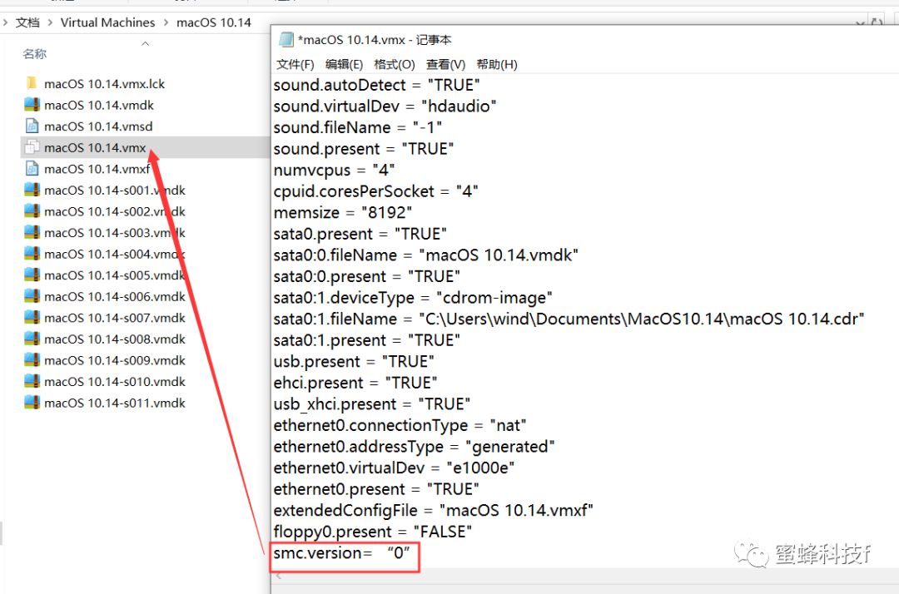Image resolution: width=899 pixels, height=594 pixels.
Task: Click the macOS 10.14-s001.vmdk file icon
Action: [x=32, y=190]
